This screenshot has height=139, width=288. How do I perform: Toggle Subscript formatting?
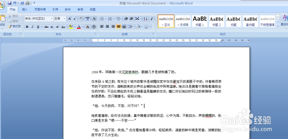click(x=52, y=27)
